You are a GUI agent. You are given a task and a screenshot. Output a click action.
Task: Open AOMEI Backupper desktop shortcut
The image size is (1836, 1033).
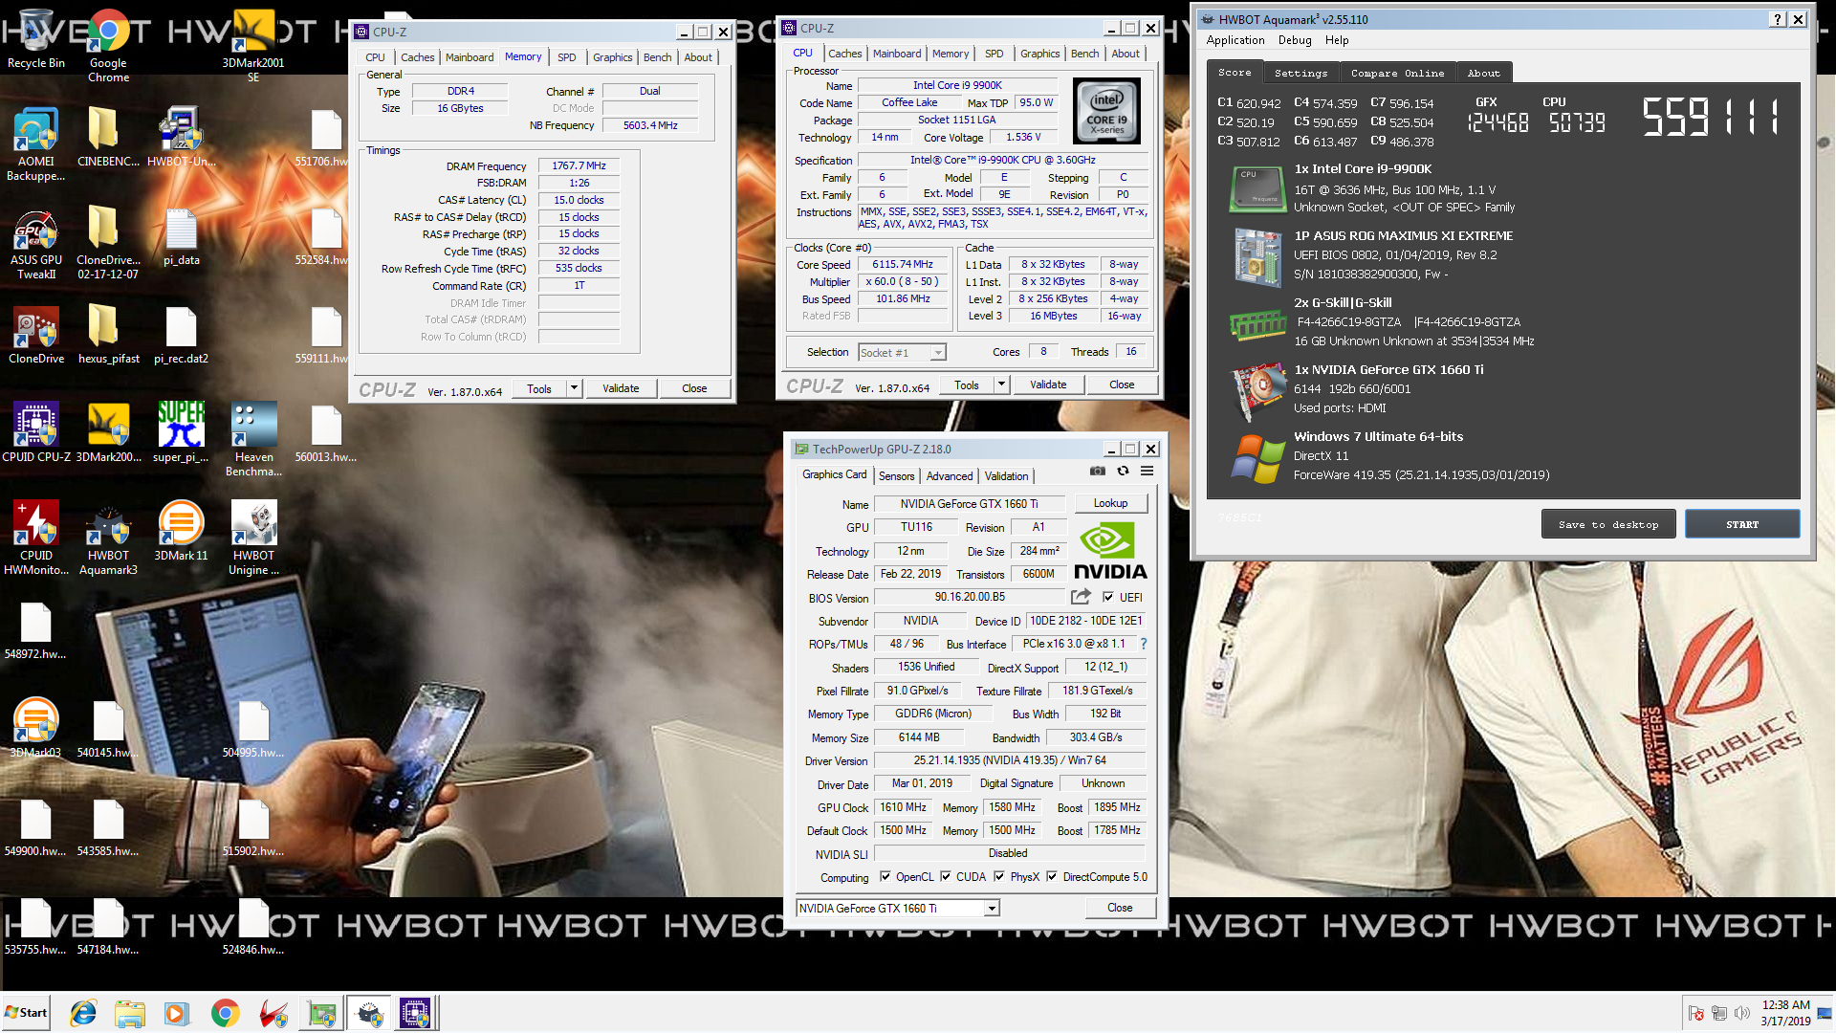pos(36,143)
